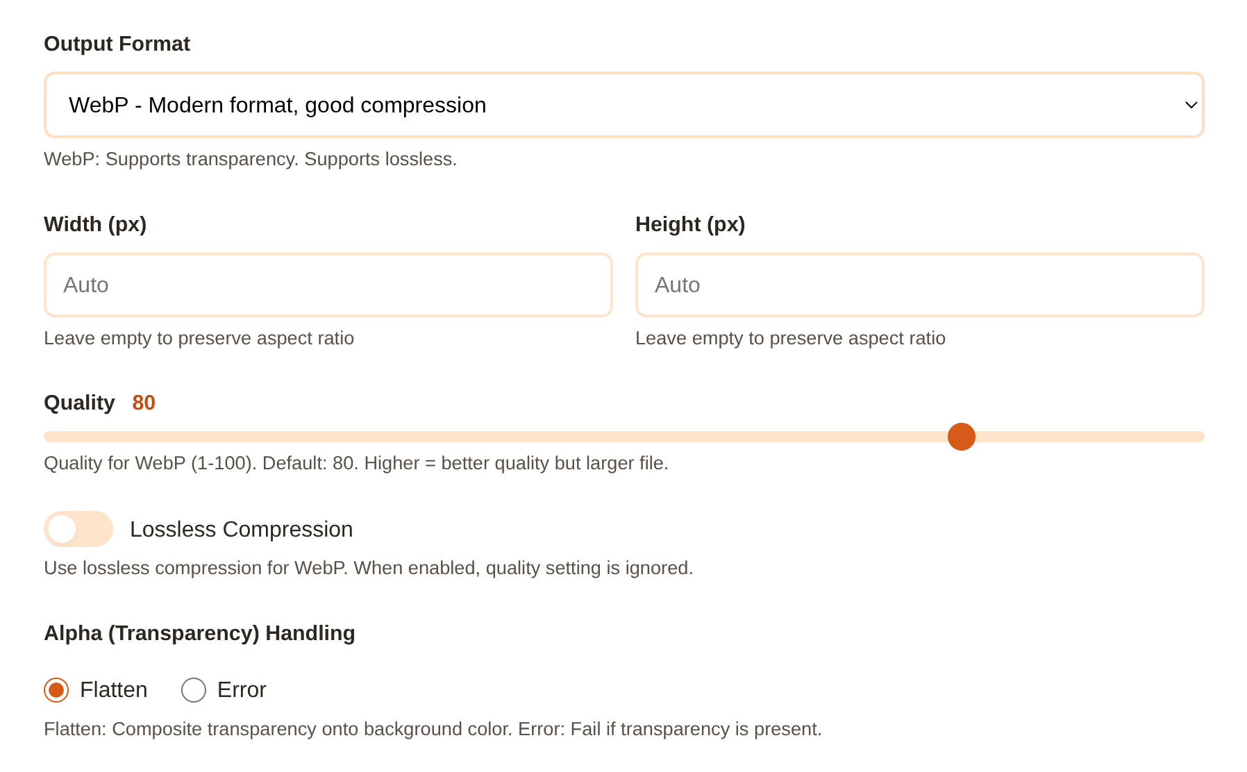The image size is (1247, 772).
Task: Click the Lossless Compression label text
Action: pos(241,528)
